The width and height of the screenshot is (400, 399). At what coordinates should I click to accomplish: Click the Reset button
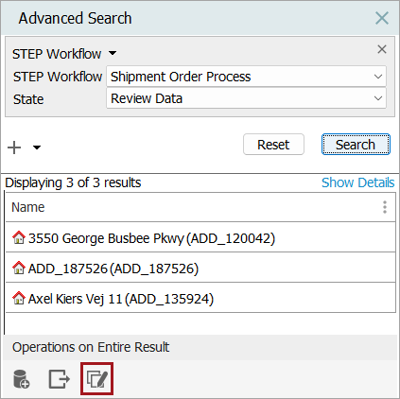[273, 145]
